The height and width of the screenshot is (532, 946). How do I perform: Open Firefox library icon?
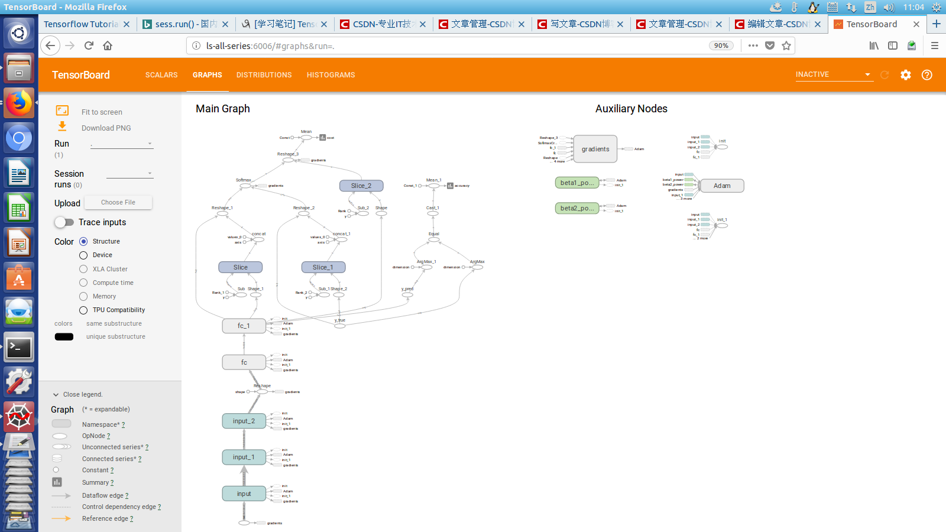874,46
